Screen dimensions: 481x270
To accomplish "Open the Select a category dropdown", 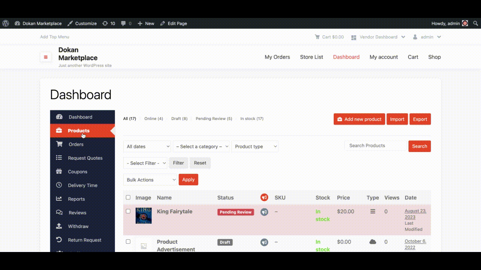I will pyautogui.click(x=201, y=147).
